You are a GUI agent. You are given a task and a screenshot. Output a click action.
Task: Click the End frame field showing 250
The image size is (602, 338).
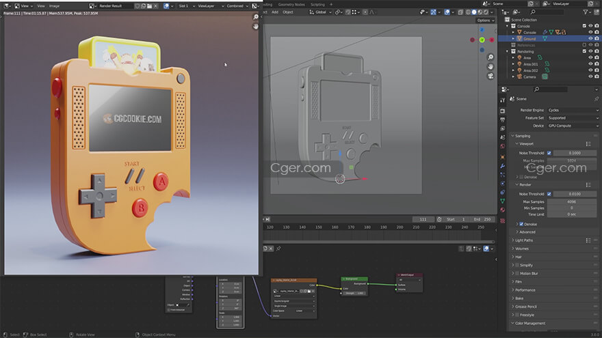tap(482, 219)
